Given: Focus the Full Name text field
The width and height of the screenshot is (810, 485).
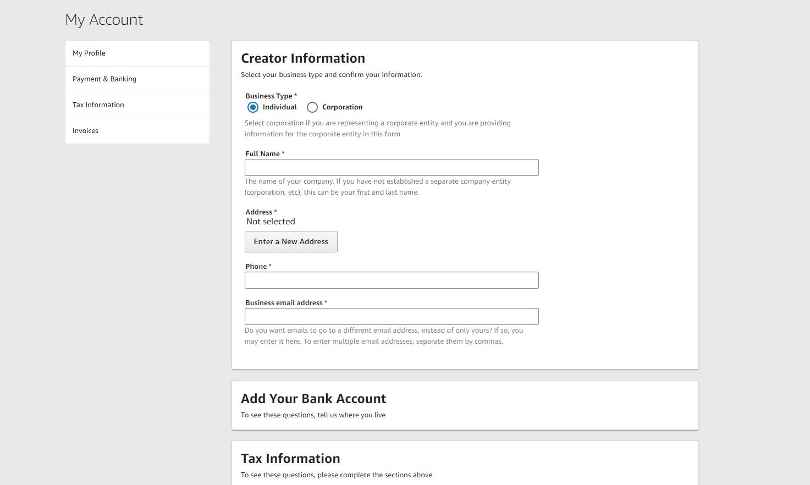Looking at the screenshot, I should click(392, 168).
